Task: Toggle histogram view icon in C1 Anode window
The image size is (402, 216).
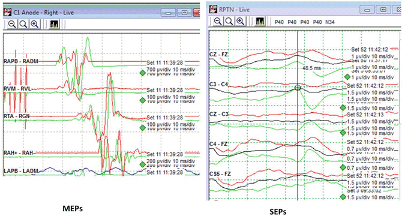Action: click(54, 25)
